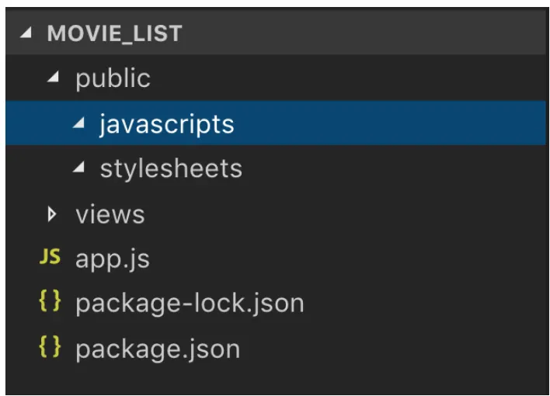The image size is (550, 396).
Task: Select the public folder name
Action: click(x=113, y=78)
